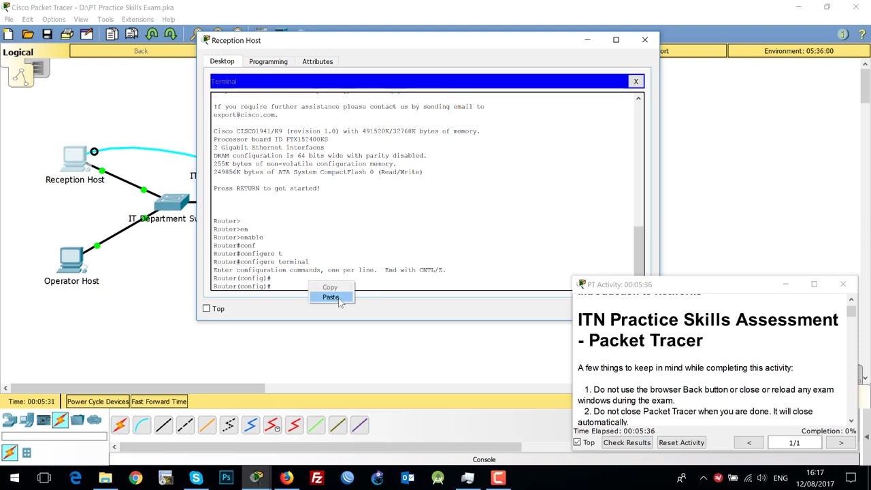871x490 pixels.
Task: Toggle Top checkbox in PT Activity window
Action: (x=577, y=442)
